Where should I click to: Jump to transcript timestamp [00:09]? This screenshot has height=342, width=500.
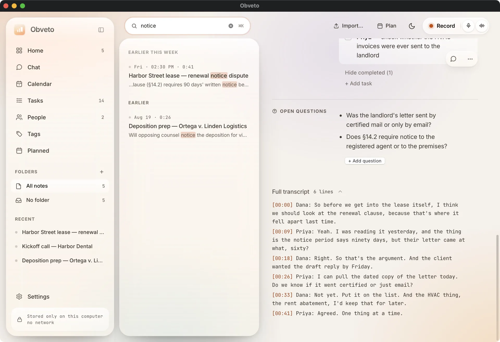282,232
